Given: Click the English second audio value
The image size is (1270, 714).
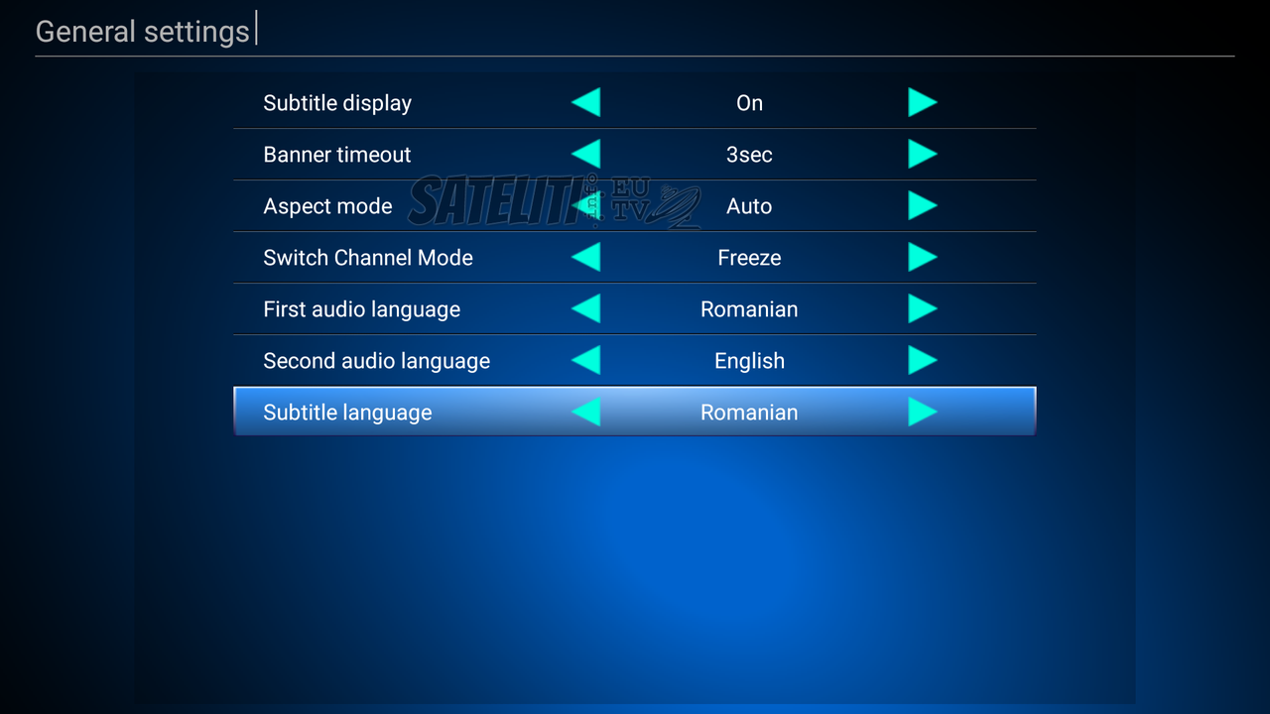Looking at the screenshot, I should [x=749, y=361].
